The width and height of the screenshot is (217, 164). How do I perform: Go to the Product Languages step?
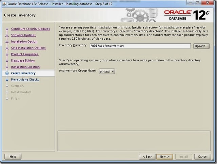25,54
